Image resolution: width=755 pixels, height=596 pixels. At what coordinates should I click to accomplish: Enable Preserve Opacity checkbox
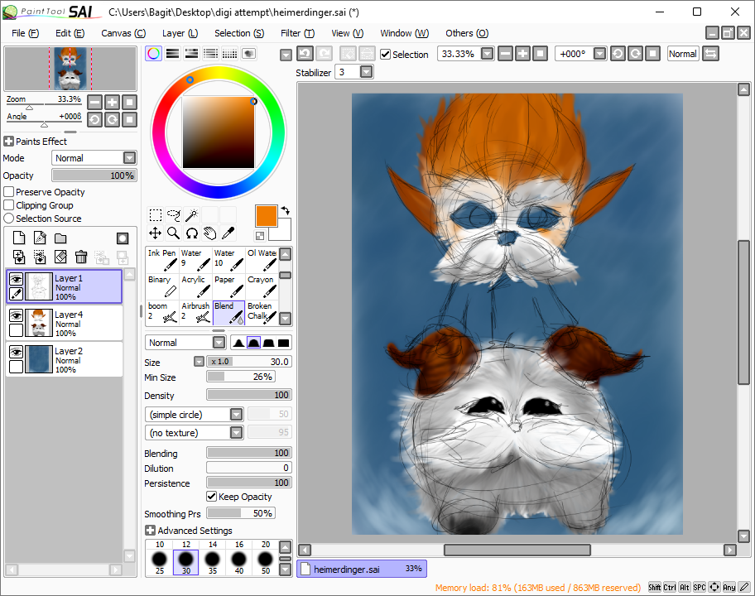point(8,191)
